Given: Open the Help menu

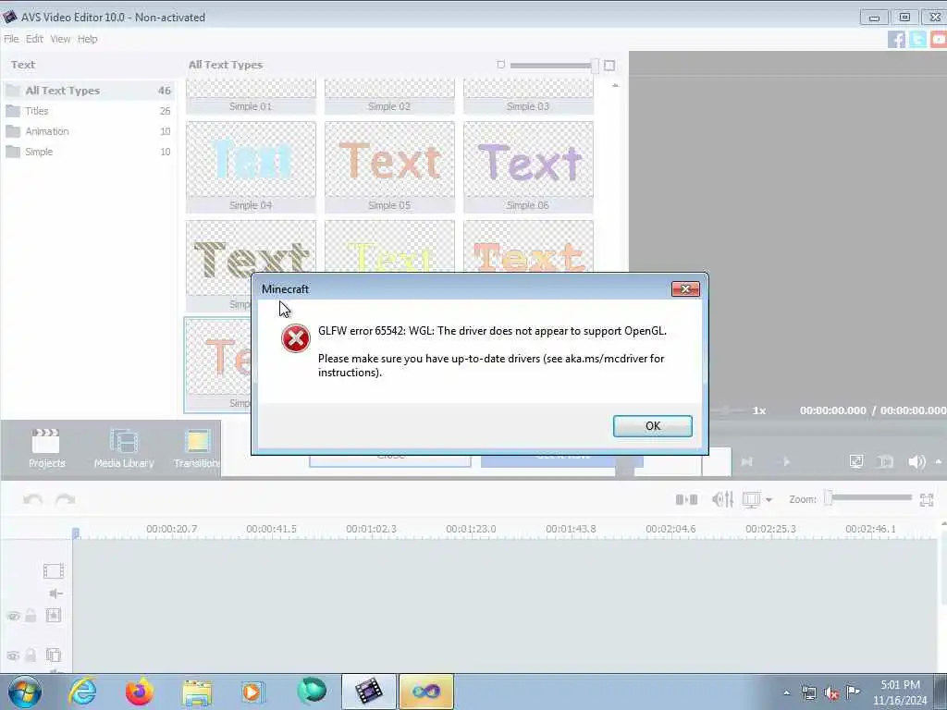Looking at the screenshot, I should point(87,39).
